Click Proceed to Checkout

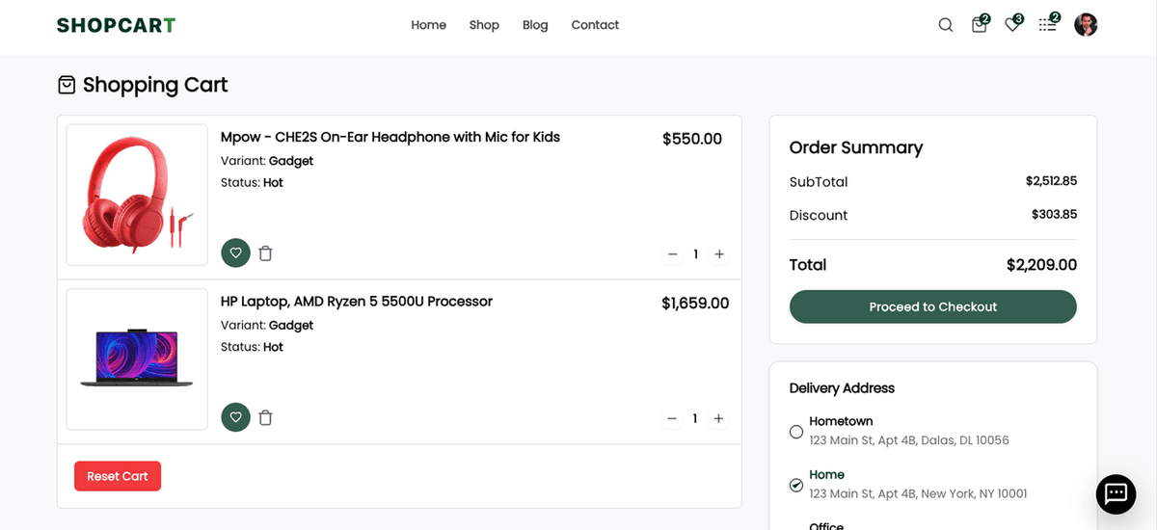[x=932, y=306]
